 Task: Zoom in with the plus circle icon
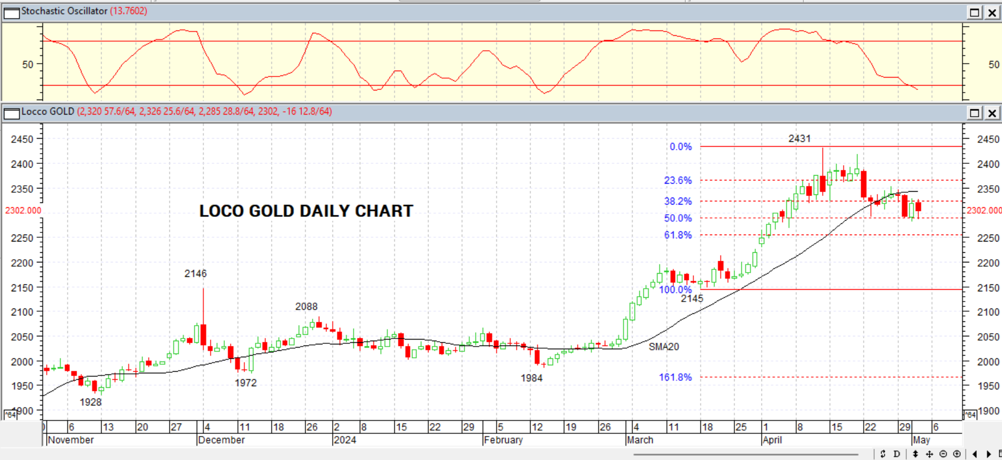(x=956, y=454)
